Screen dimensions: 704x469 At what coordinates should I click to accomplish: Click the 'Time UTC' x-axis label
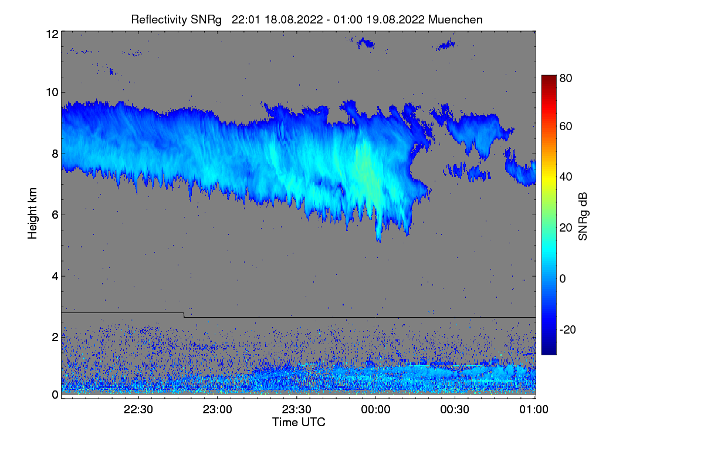pos(299,422)
